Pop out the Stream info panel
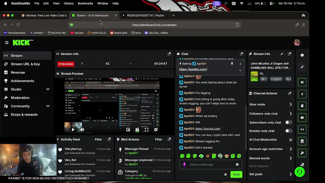325x183 pixels. (x=289, y=54)
